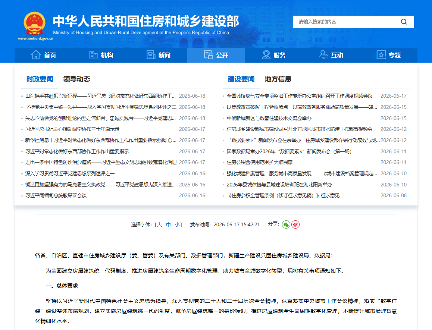This screenshot has height=330, width=432.
Task: Click the document icon beside 公开
Action: [x=209, y=55]
